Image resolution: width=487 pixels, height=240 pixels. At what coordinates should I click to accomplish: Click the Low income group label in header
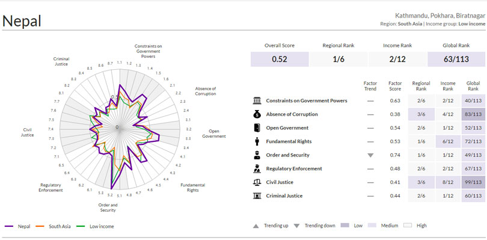coord(472,23)
